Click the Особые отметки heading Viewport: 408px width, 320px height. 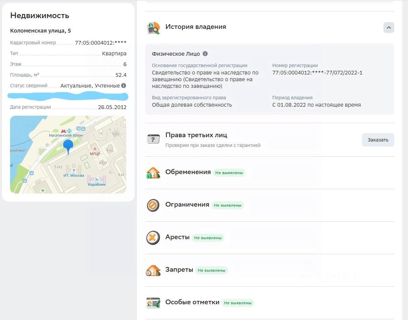(192, 302)
